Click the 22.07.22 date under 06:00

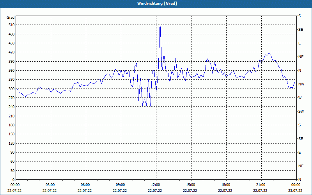[85, 190]
